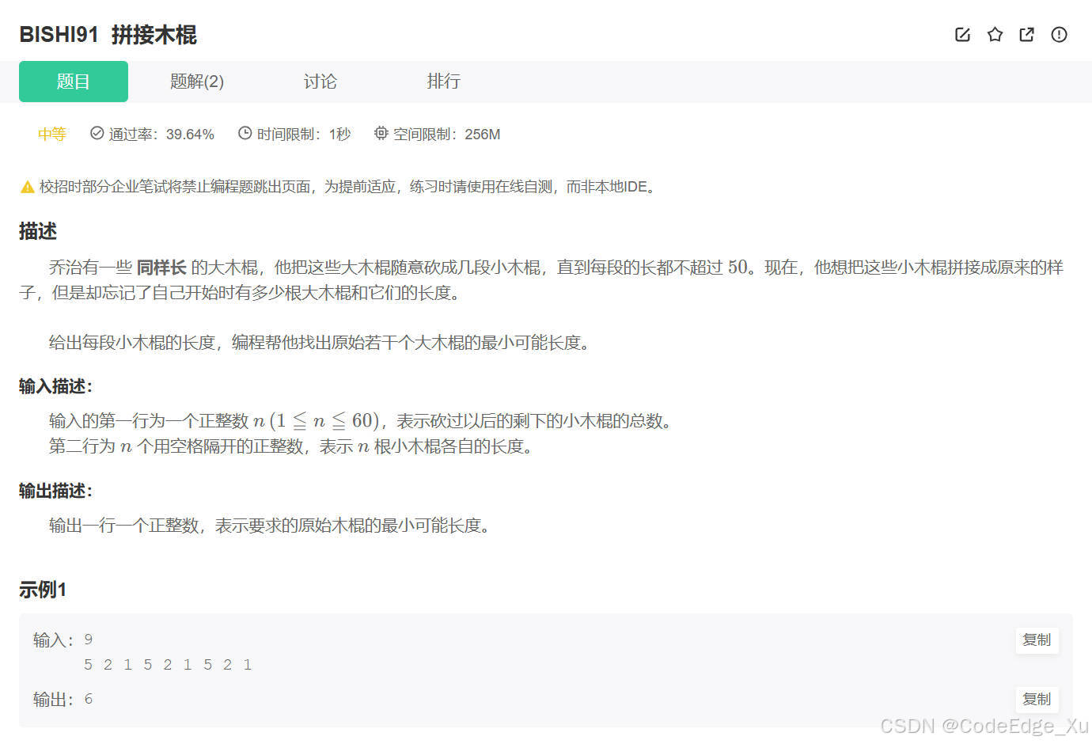This screenshot has width=1092, height=744.
Task: Click the copy icon for the sample input
Action: [x=1037, y=640]
